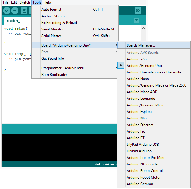Expand the Programmer AVRISP mkII submenu

74,68
